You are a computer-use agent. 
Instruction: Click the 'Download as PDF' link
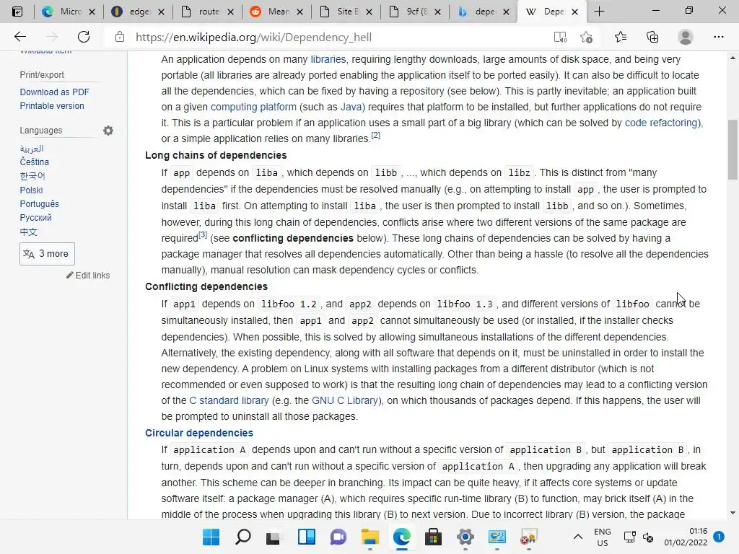click(x=54, y=92)
